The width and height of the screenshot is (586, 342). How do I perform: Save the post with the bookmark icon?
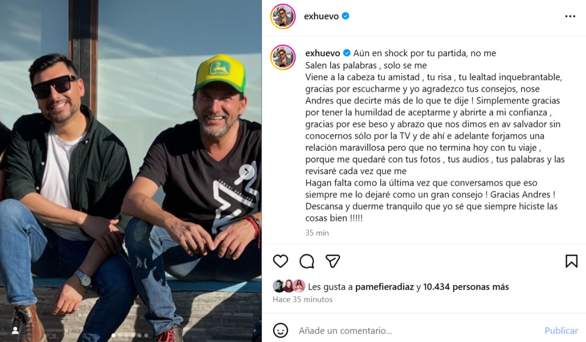point(571,261)
